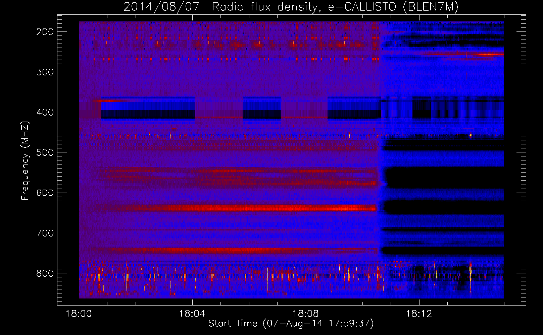The image size is (543, 335).
Task: Click the Frequency (MHZ) axis title
Action: point(26,160)
